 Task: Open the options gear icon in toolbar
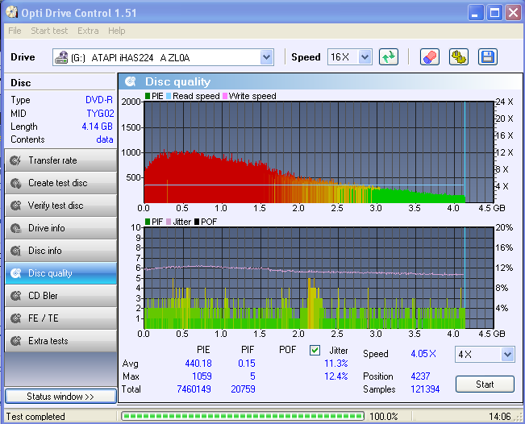(x=458, y=57)
